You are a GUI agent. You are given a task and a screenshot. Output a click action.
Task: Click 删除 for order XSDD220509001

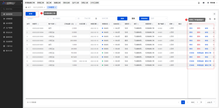199,57
